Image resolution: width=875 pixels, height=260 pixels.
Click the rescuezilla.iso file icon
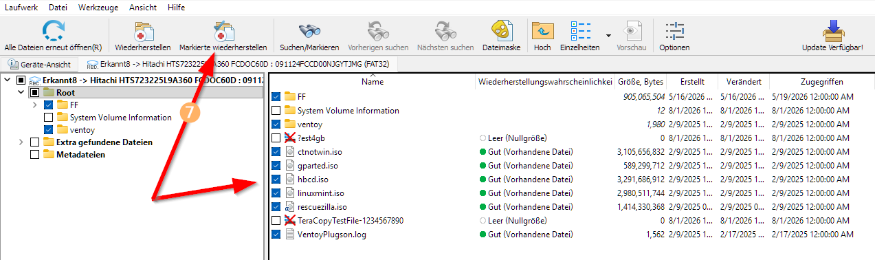[289, 206]
